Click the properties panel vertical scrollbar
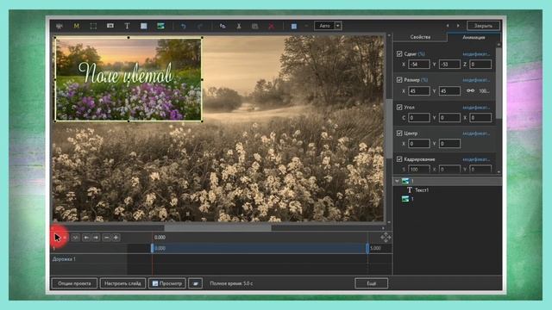 coord(499,84)
